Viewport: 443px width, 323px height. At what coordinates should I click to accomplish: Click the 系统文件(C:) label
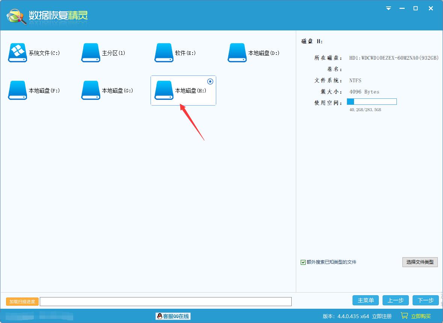44,53
